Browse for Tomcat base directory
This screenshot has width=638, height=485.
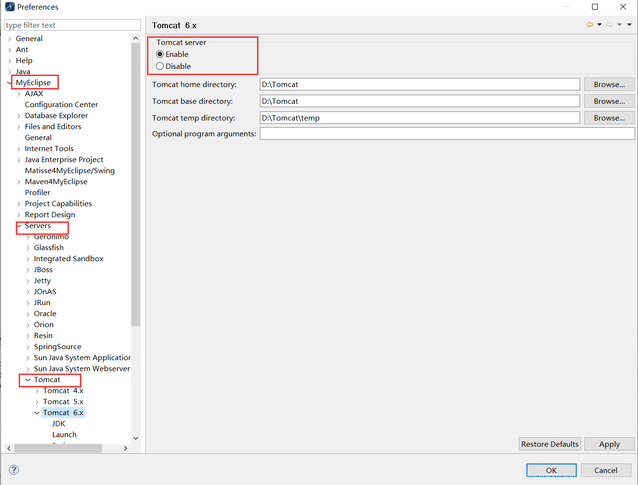click(x=609, y=101)
